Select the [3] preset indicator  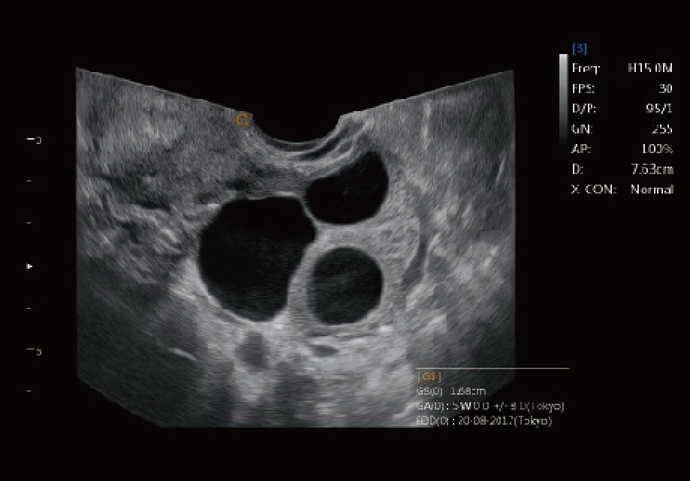(x=580, y=48)
